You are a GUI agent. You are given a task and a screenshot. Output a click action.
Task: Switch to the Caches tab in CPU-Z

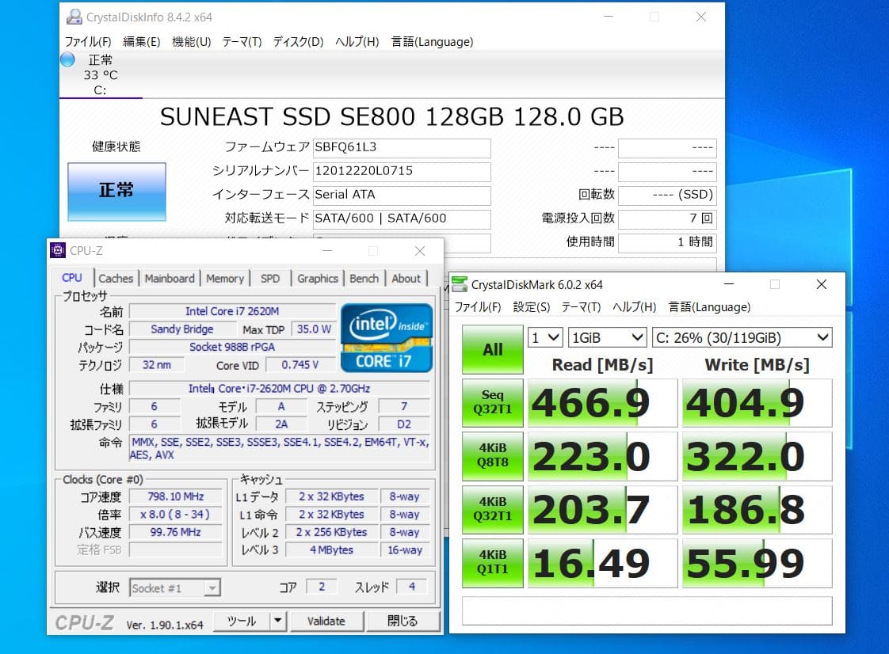tap(116, 278)
